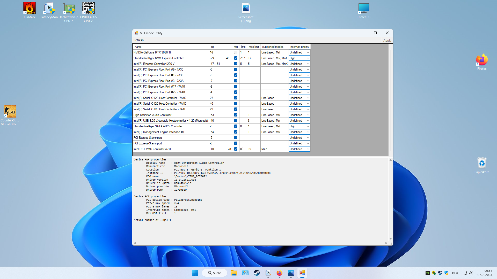Uncheck MSI for High Definition Audio-Controller

click(x=236, y=115)
